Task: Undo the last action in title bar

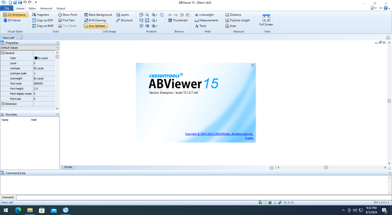Action: tap(25, 2)
